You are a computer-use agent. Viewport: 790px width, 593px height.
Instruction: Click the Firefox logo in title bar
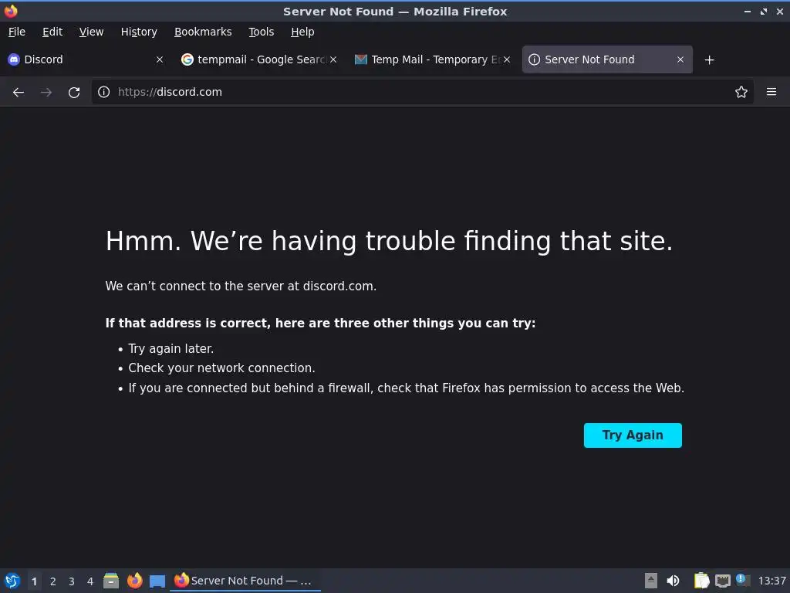[x=11, y=11]
